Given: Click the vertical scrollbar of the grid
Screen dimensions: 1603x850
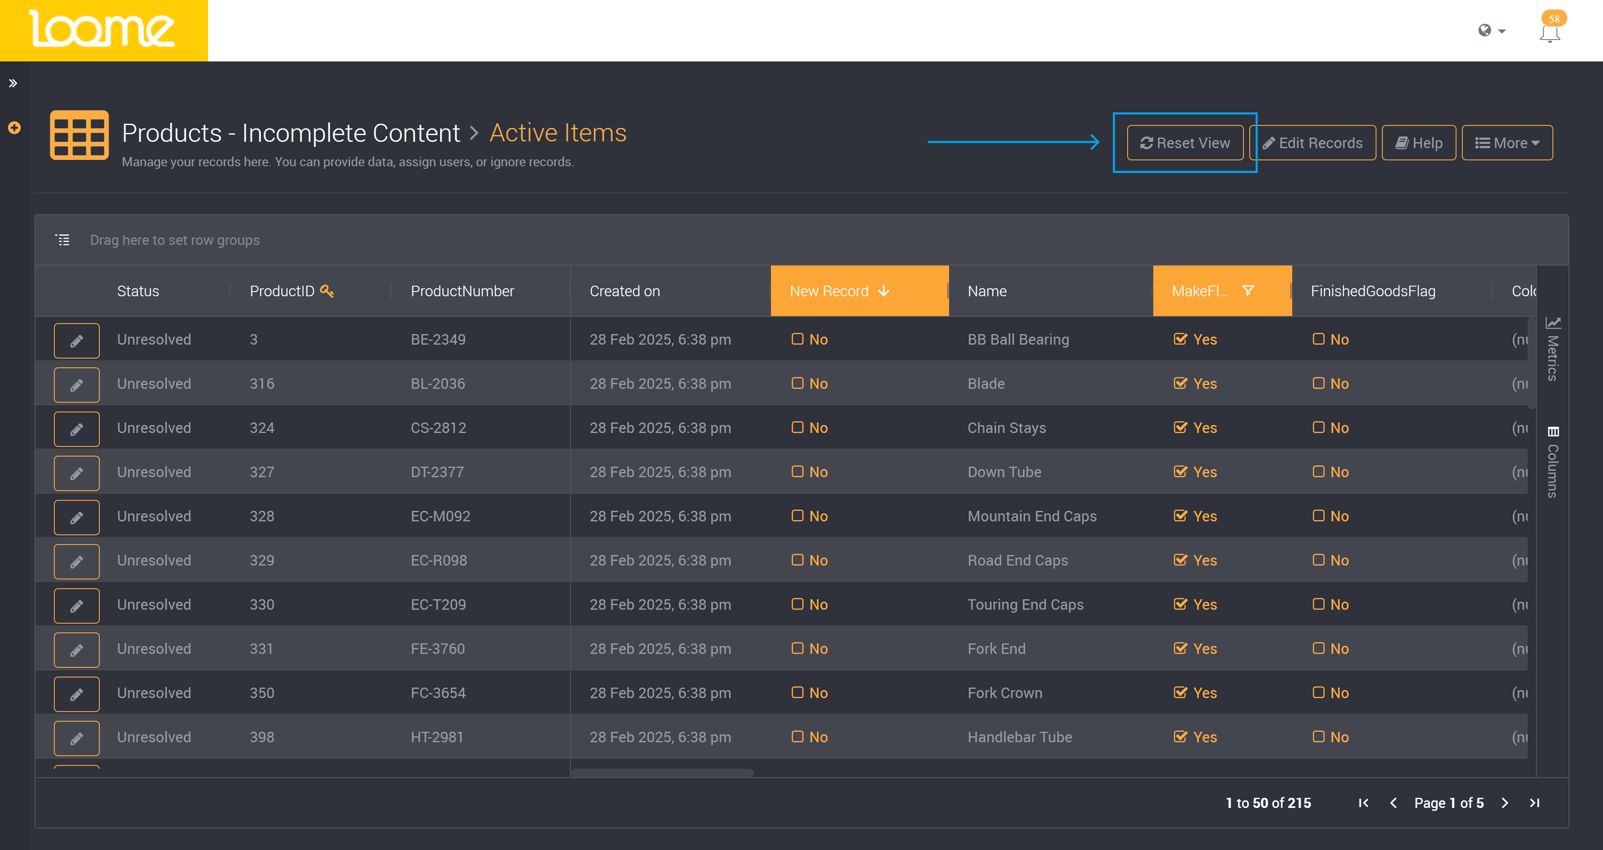Looking at the screenshot, I should (x=1531, y=362).
